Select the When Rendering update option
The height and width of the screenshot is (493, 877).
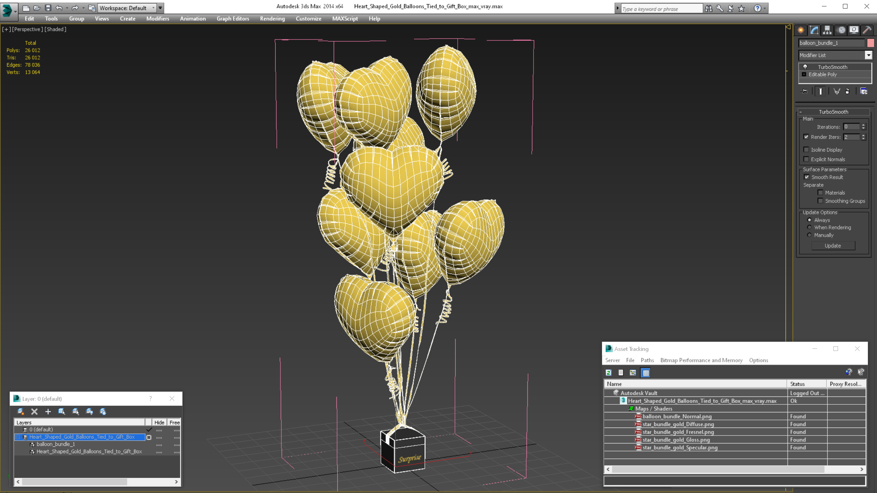pyautogui.click(x=810, y=227)
